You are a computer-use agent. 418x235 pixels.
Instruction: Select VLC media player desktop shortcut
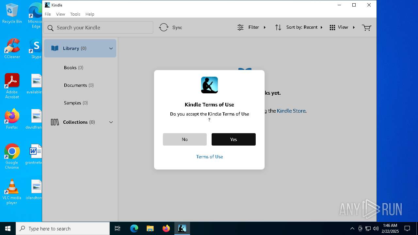(12, 192)
